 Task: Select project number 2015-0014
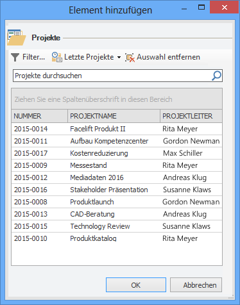click(31, 129)
